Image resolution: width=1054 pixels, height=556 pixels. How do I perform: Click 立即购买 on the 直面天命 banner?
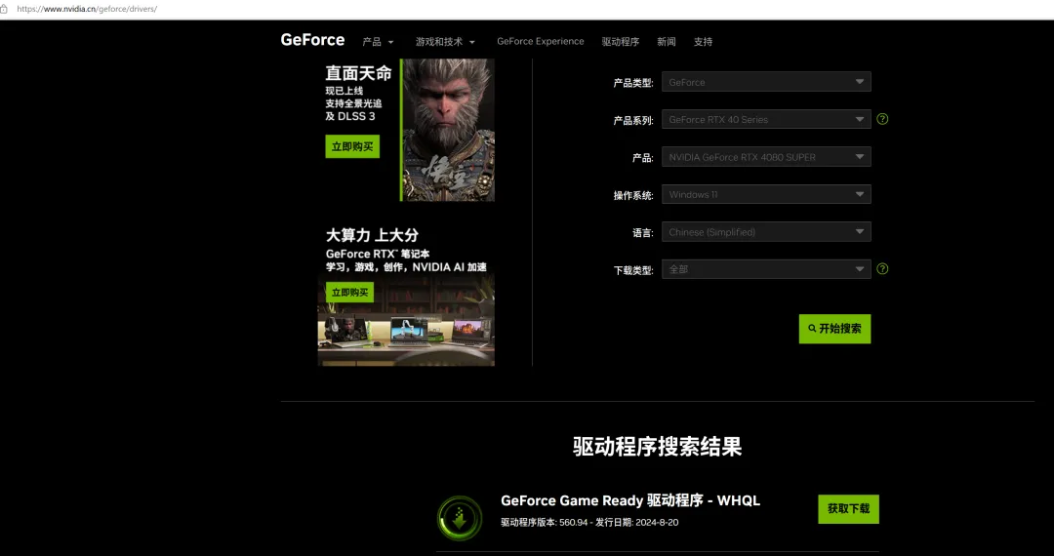point(352,146)
